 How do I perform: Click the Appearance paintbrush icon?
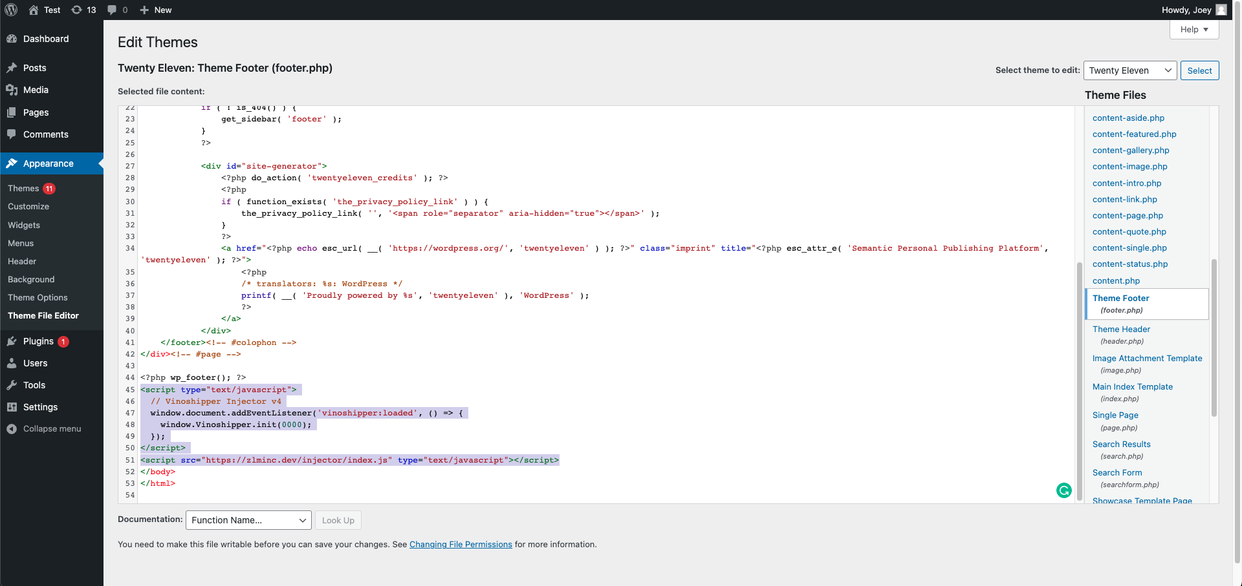12,163
